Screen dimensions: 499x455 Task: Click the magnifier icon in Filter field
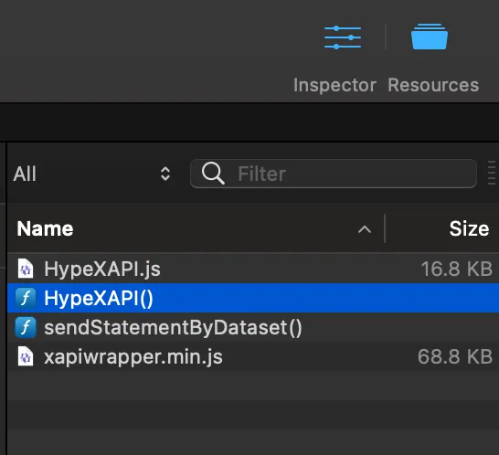[213, 174]
